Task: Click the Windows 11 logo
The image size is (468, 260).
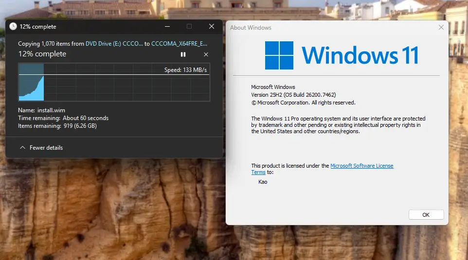Action: (x=342, y=55)
